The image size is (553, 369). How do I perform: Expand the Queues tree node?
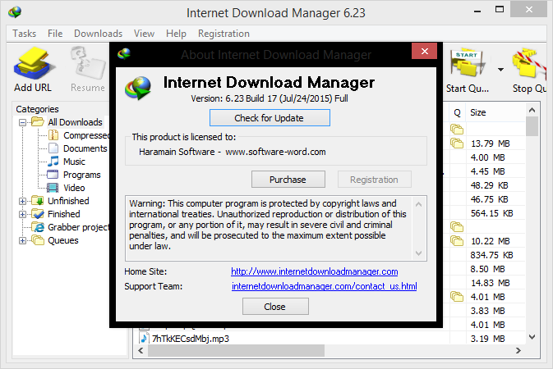[x=22, y=241]
